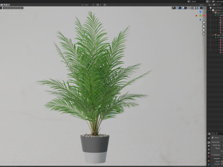Image resolution: width=223 pixels, height=167 pixels.
Task: Open the pivot point dropdown in header
Action: tap(94, 5)
